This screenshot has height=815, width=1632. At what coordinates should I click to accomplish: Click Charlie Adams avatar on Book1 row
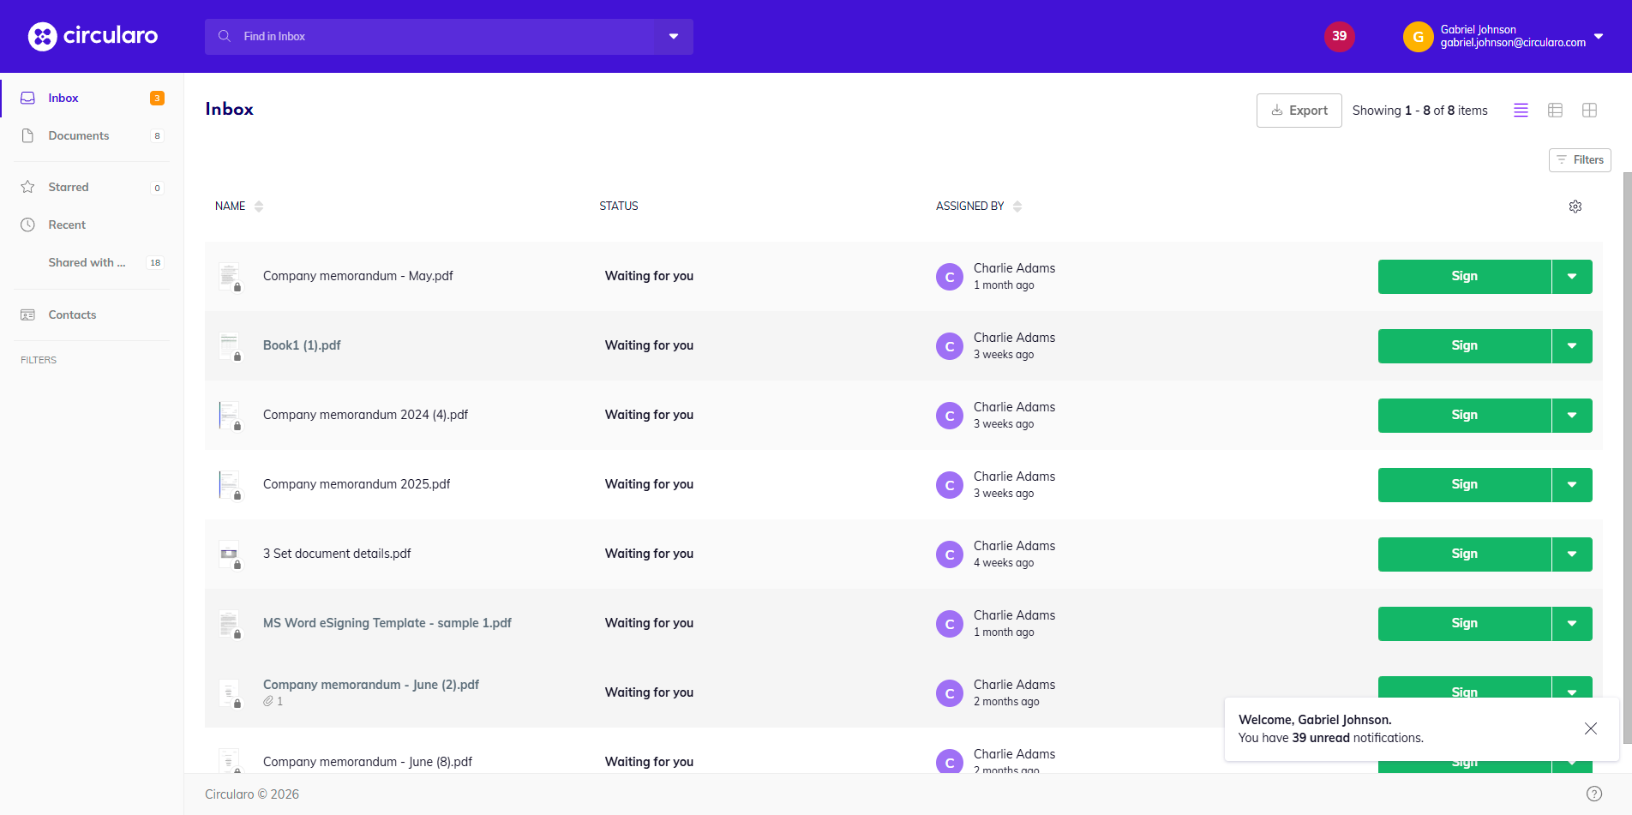[949, 346]
